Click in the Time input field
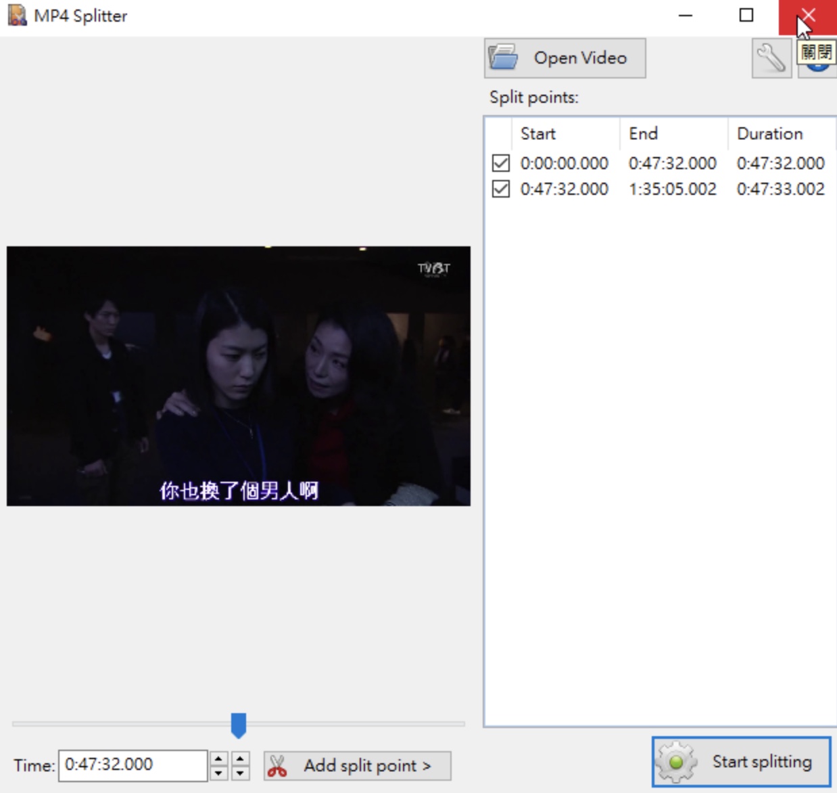The image size is (837, 793). click(133, 765)
